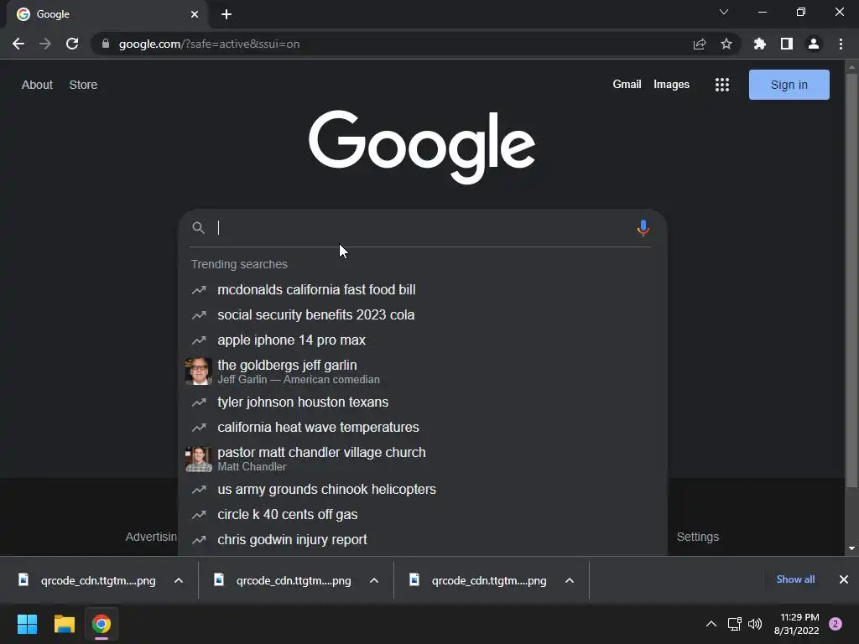The height and width of the screenshot is (644, 859).
Task: Open volume control tray icon
Action: pos(755,624)
